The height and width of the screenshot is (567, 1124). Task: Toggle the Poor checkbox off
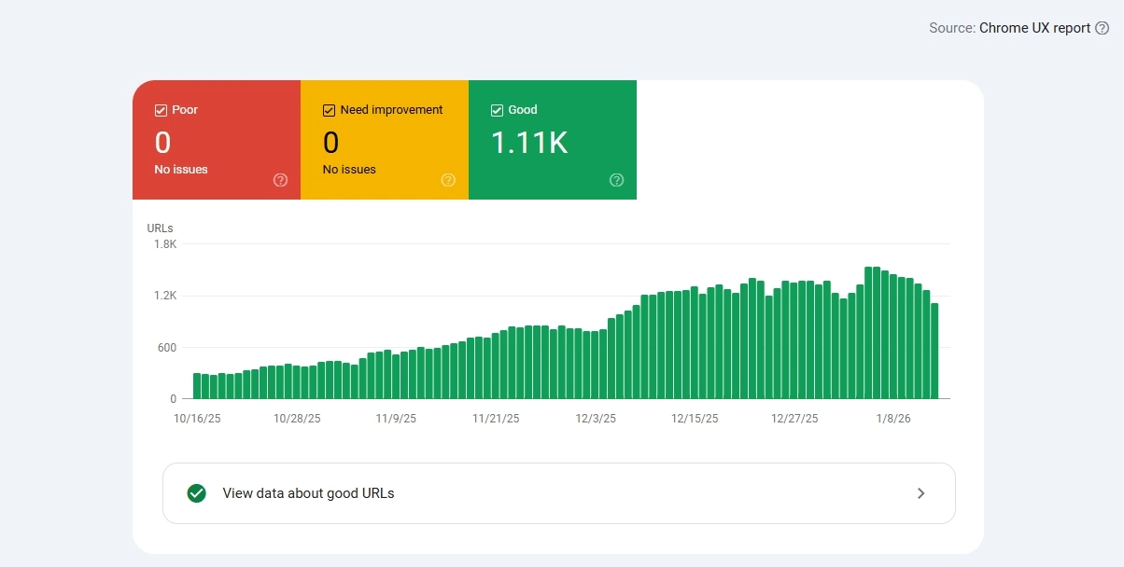click(x=161, y=109)
